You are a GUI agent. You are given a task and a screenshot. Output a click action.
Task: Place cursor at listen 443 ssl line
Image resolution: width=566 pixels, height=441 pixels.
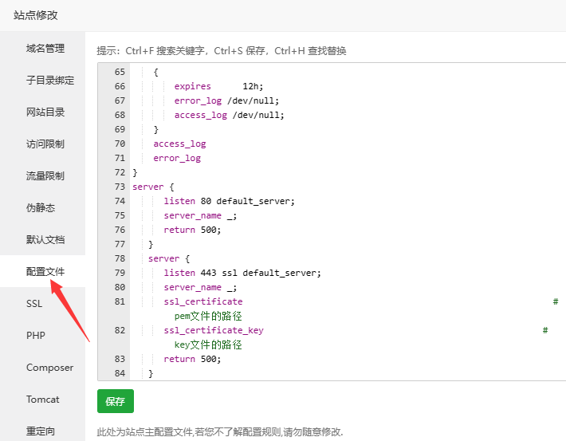tap(242, 273)
